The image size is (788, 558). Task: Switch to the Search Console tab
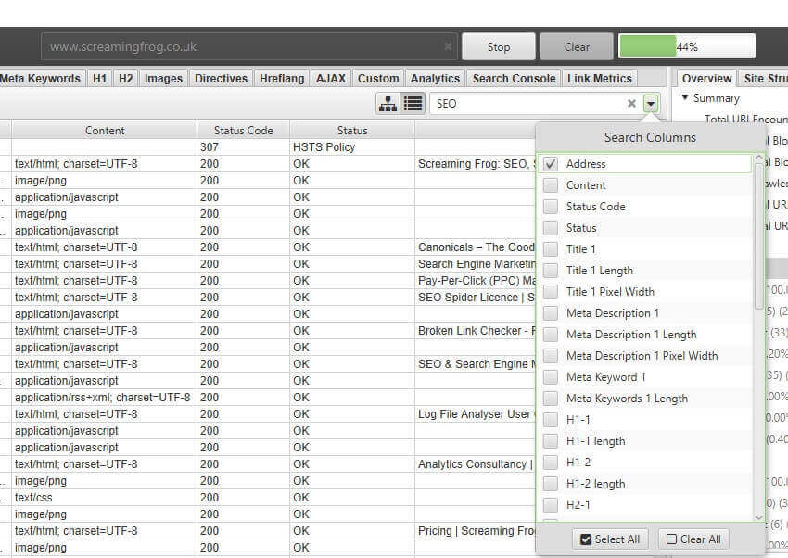tap(514, 79)
